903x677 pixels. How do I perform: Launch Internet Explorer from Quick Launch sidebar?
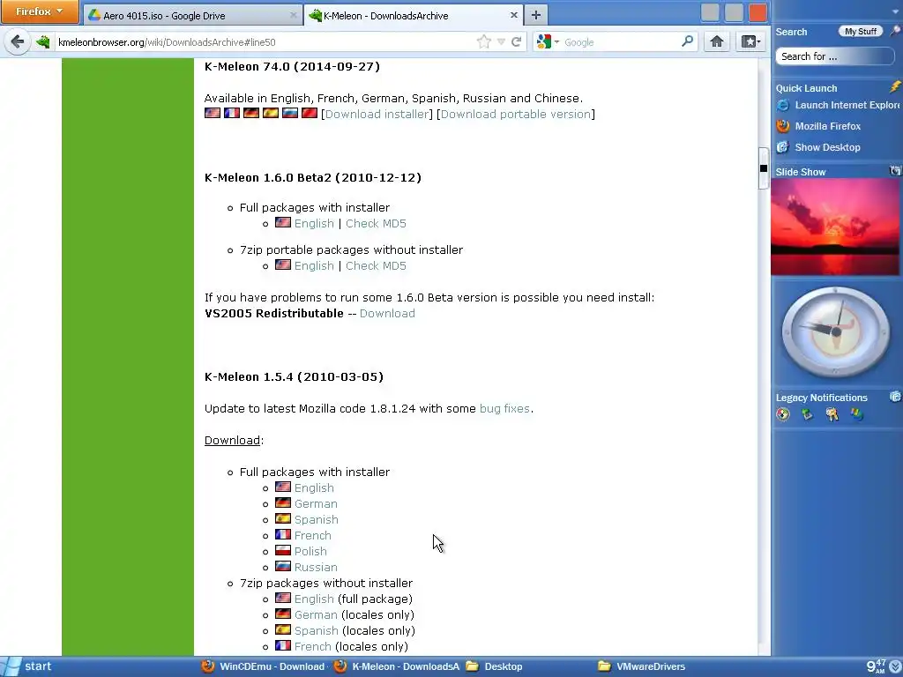838,105
